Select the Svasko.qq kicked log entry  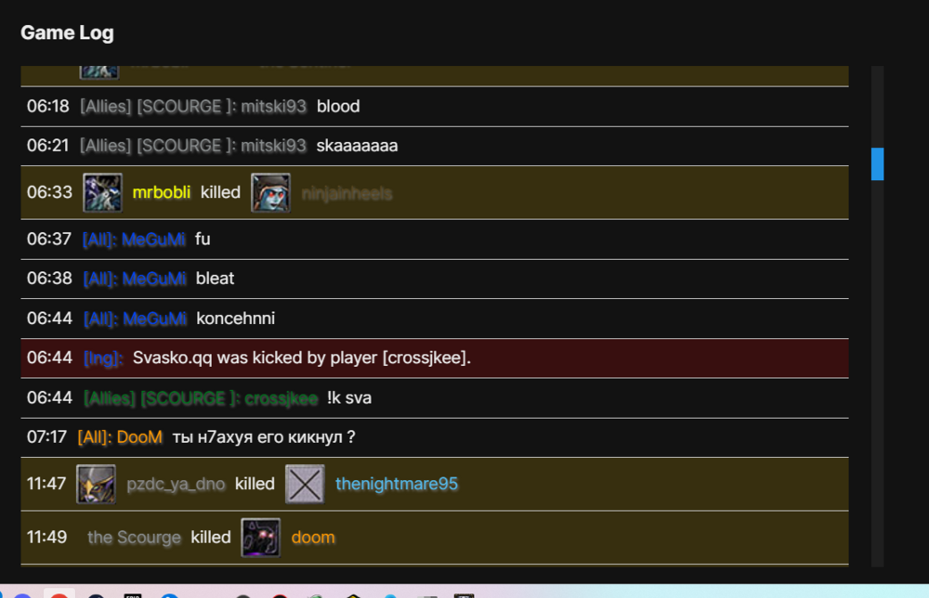[435, 358]
